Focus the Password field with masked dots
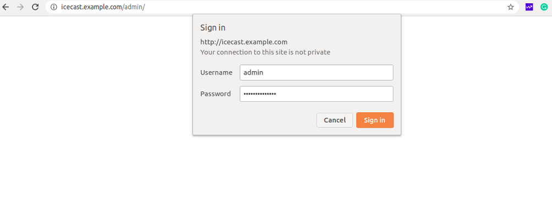The image size is (552, 213). tap(317, 94)
